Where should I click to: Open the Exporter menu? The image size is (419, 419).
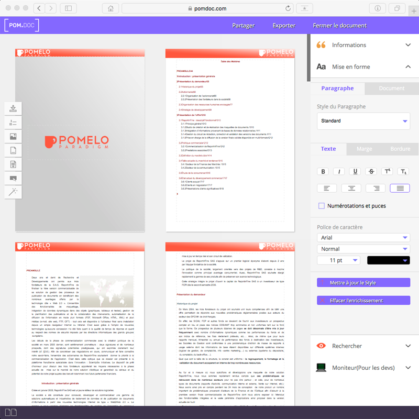pyautogui.click(x=284, y=25)
